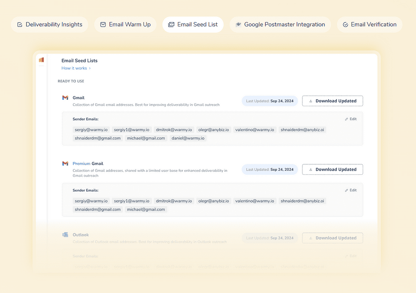Screen dimensions: 416x293
Task: Click the Gmail Last Updated Sep 24, 2024 badge
Action: 270,101
